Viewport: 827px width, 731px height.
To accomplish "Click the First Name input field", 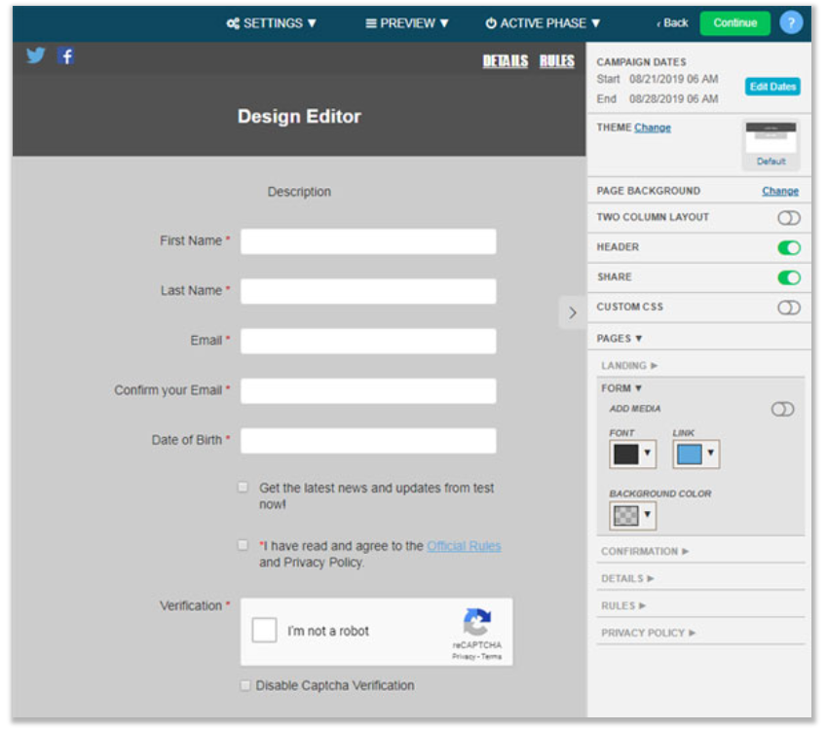I will 368,241.
